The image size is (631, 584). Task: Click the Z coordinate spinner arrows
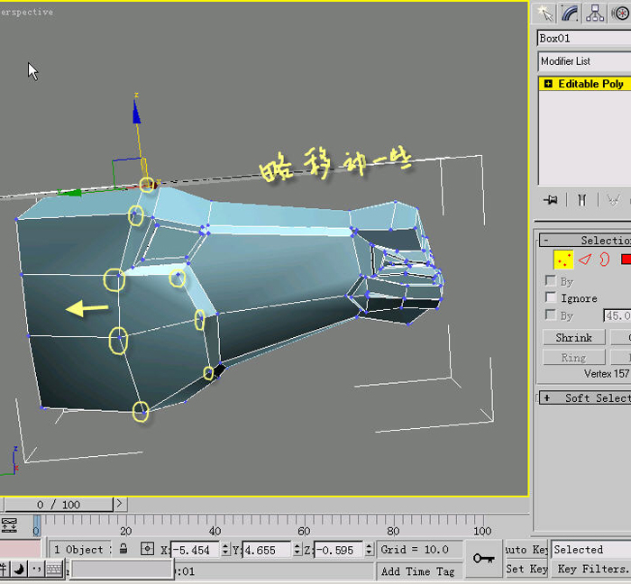tap(369, 550)
